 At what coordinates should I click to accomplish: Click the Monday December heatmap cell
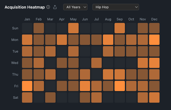pos(154,40)
